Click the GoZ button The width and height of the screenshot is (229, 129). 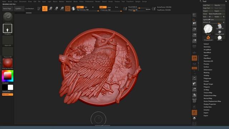pyautogui.click(x=205, y=17)
